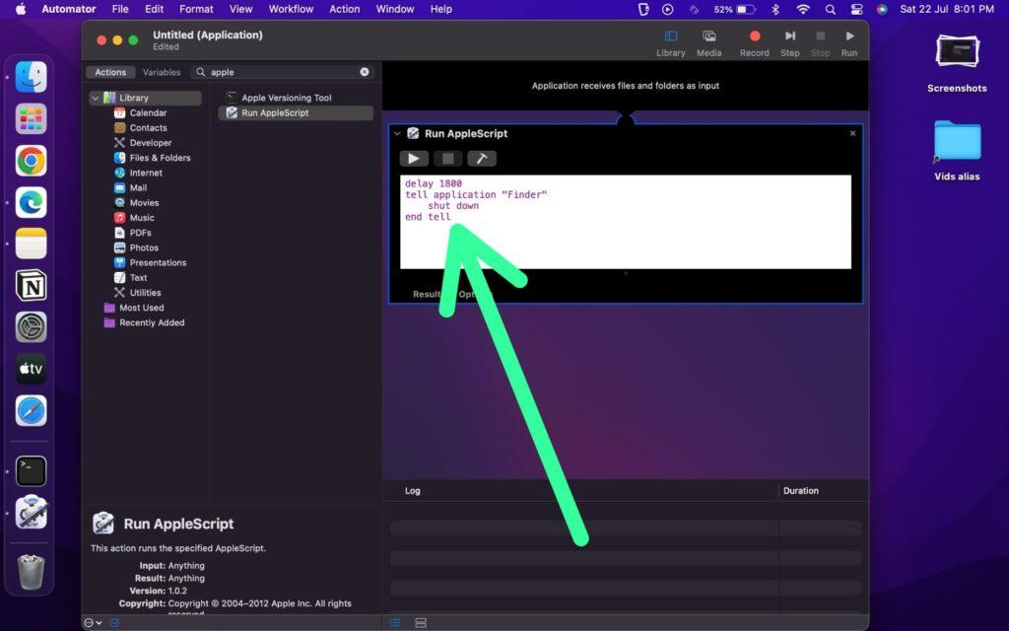Screen dimensions: 1009x631
Task: Open Launchpad from the Dock
Action: (31, 119)
